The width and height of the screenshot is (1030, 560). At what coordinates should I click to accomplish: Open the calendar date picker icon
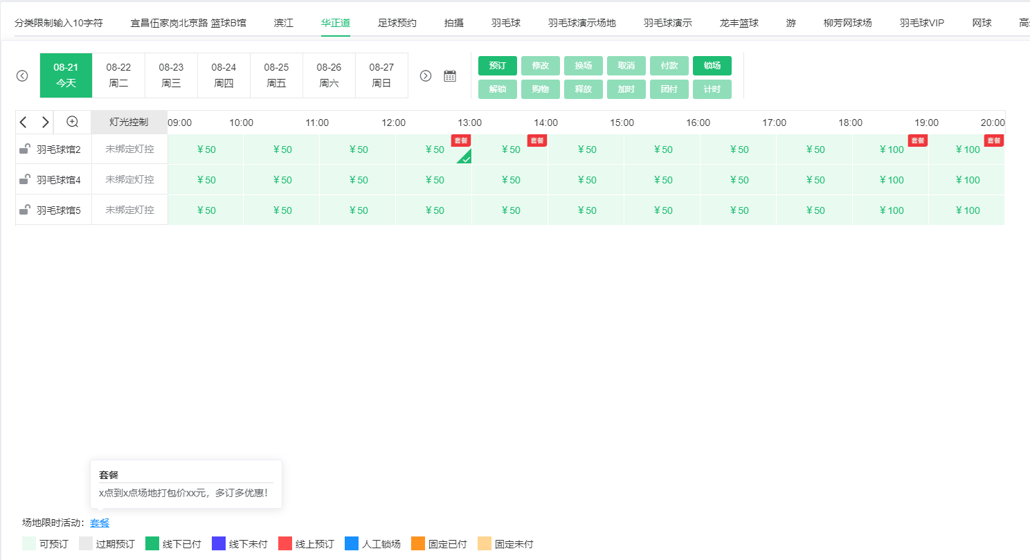point(450,76)
